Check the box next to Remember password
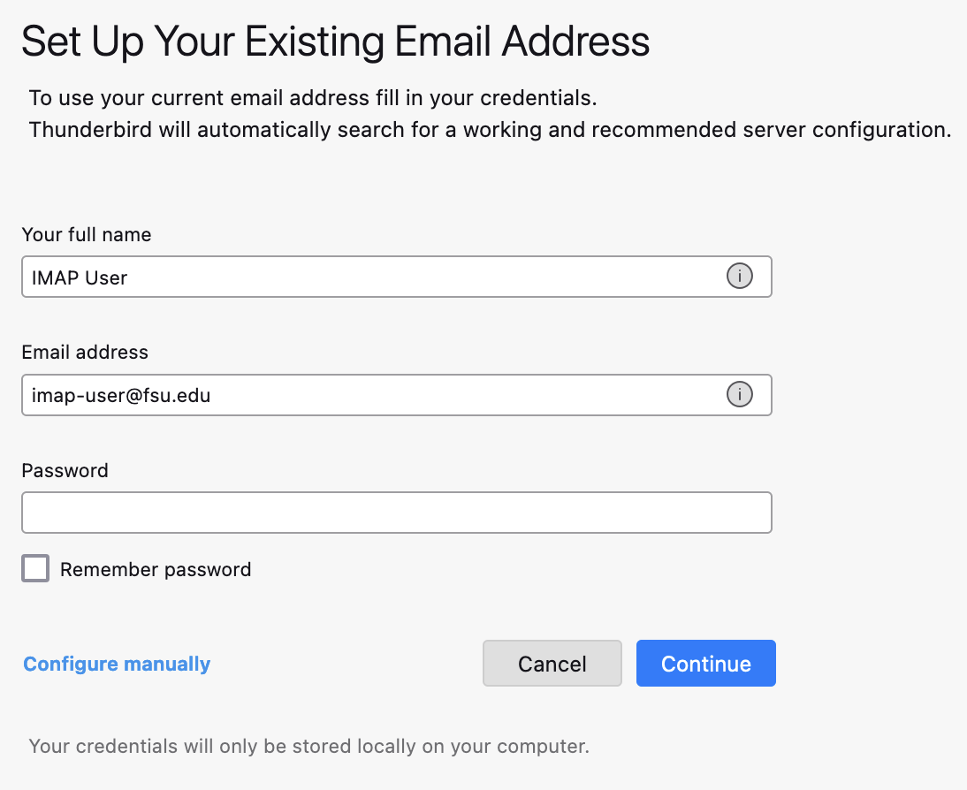 34,568
